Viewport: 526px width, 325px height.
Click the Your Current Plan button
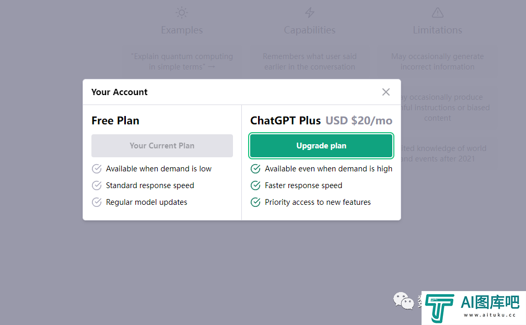(162, 146)
